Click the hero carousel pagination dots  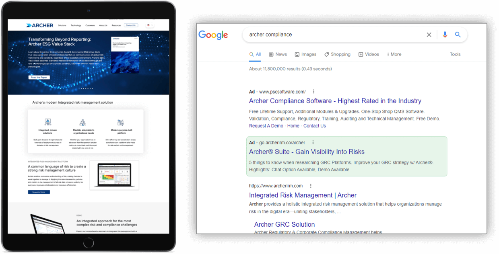tap(86, 89)
